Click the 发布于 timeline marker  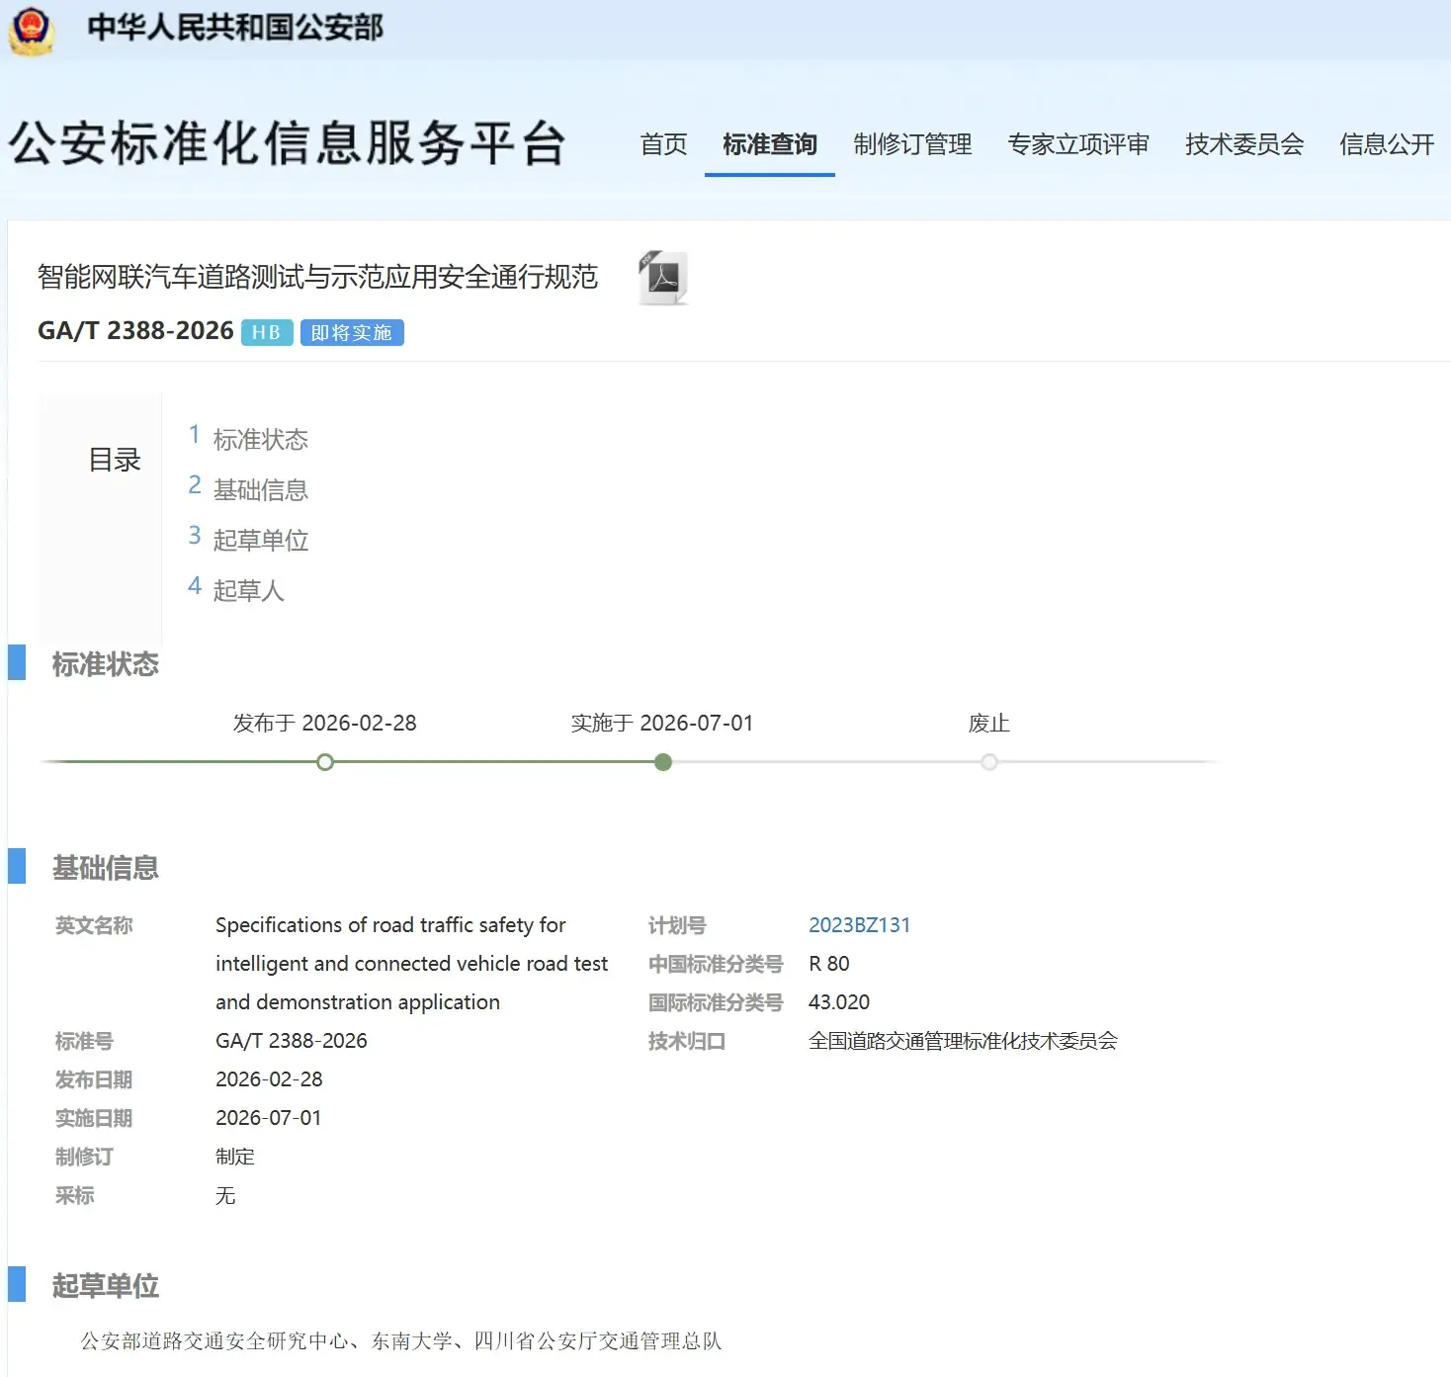click(325, 762)
